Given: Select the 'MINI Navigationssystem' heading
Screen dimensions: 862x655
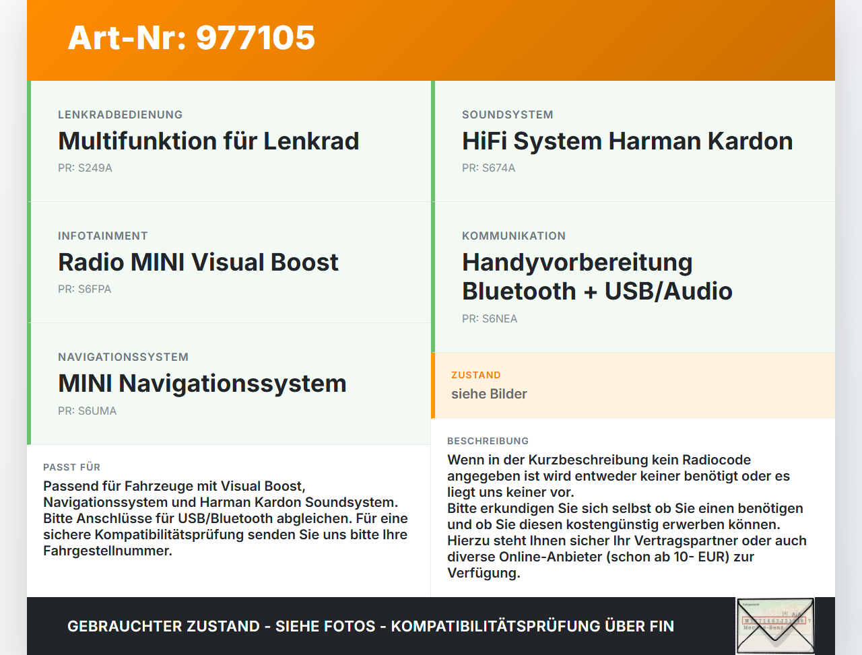Looking at the screenshot, I should coord(202,384).
